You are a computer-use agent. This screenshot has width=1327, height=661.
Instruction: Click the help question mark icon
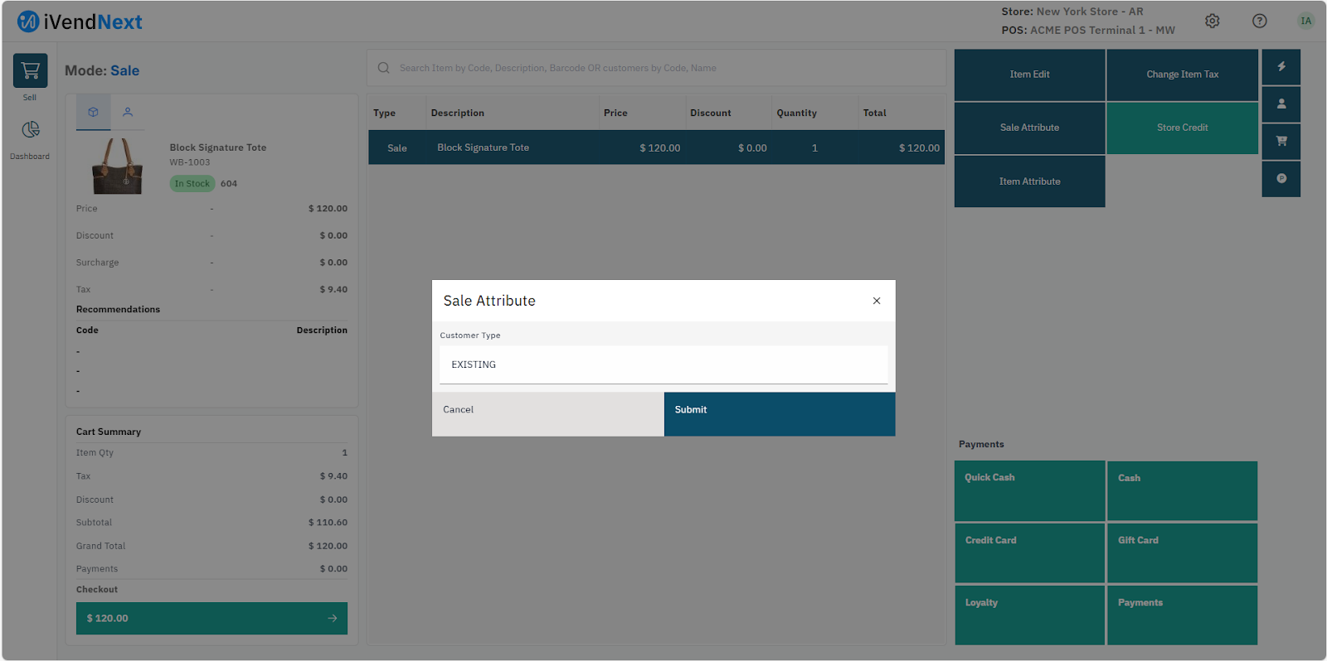coord(1259,22)
